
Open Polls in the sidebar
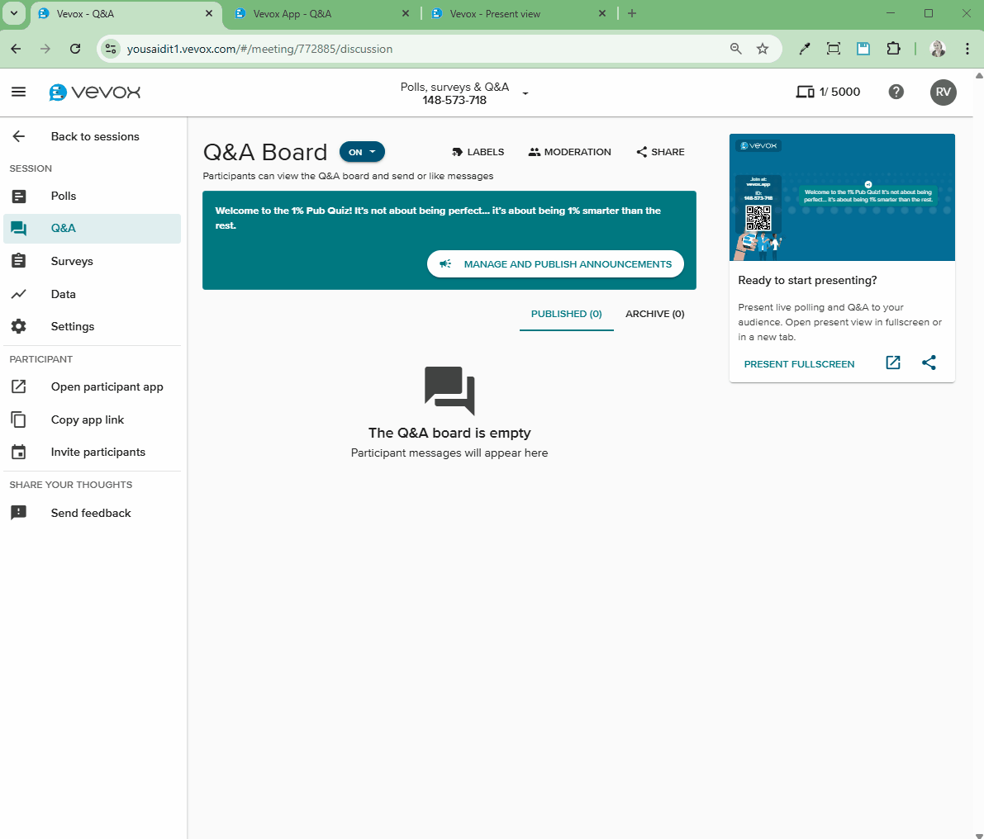coord(64,196)
